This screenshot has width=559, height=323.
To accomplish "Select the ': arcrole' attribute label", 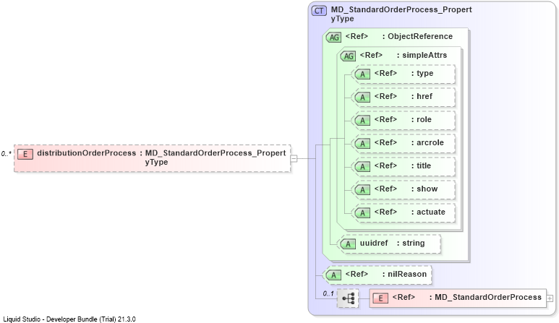I will 427,143.
